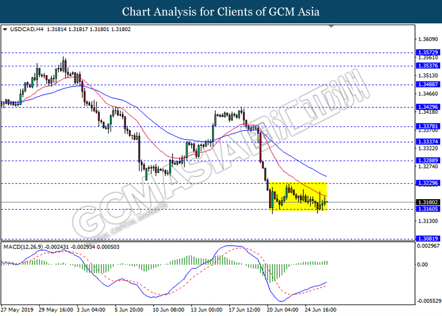Click the 29 May 16:00 time label

pyautogui.click(x=56, y=310)
